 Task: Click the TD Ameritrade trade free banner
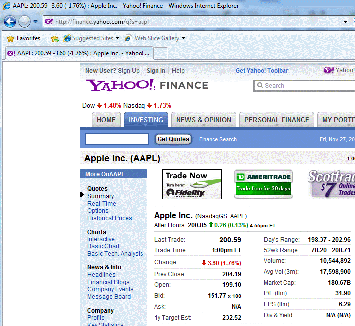263,184
